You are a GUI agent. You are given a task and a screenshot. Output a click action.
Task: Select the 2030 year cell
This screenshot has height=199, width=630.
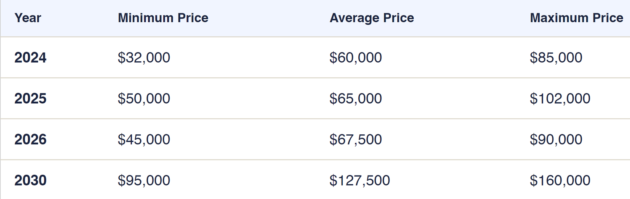[30, 181]
